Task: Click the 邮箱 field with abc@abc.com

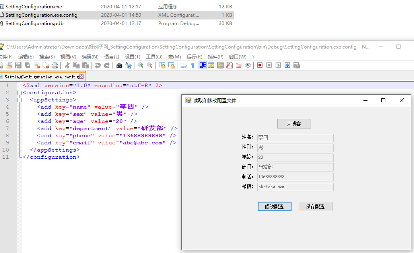Action: click(295, 187)
